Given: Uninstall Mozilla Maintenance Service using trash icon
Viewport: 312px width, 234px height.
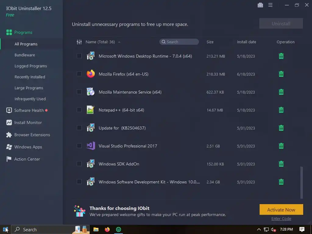Looking at the screenshot, I should (x=281, y=92).
